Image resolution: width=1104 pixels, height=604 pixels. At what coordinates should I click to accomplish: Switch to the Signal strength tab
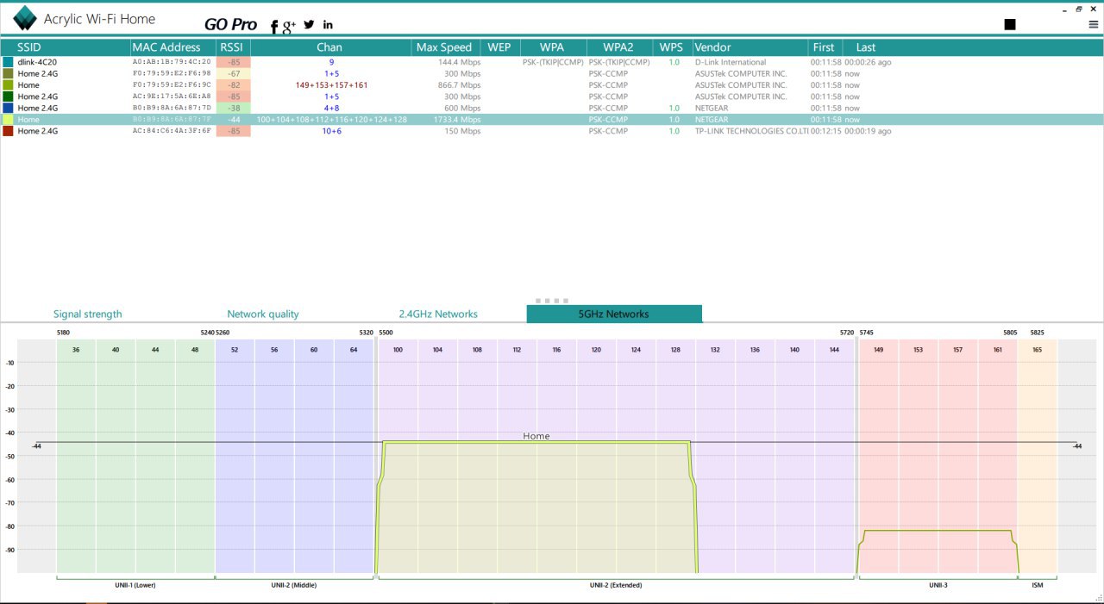87,314
